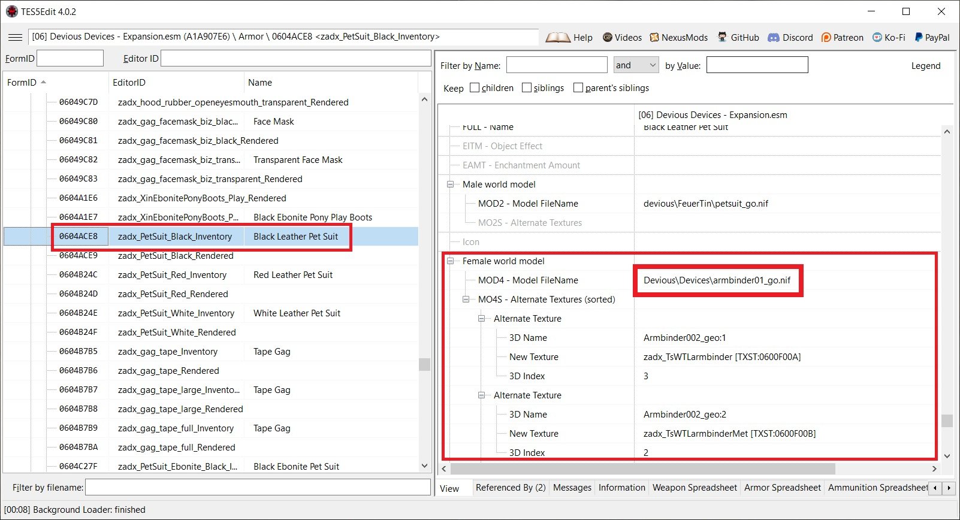
Task: Select the White Leather Pet Suit record
Action: click(210, 313)
